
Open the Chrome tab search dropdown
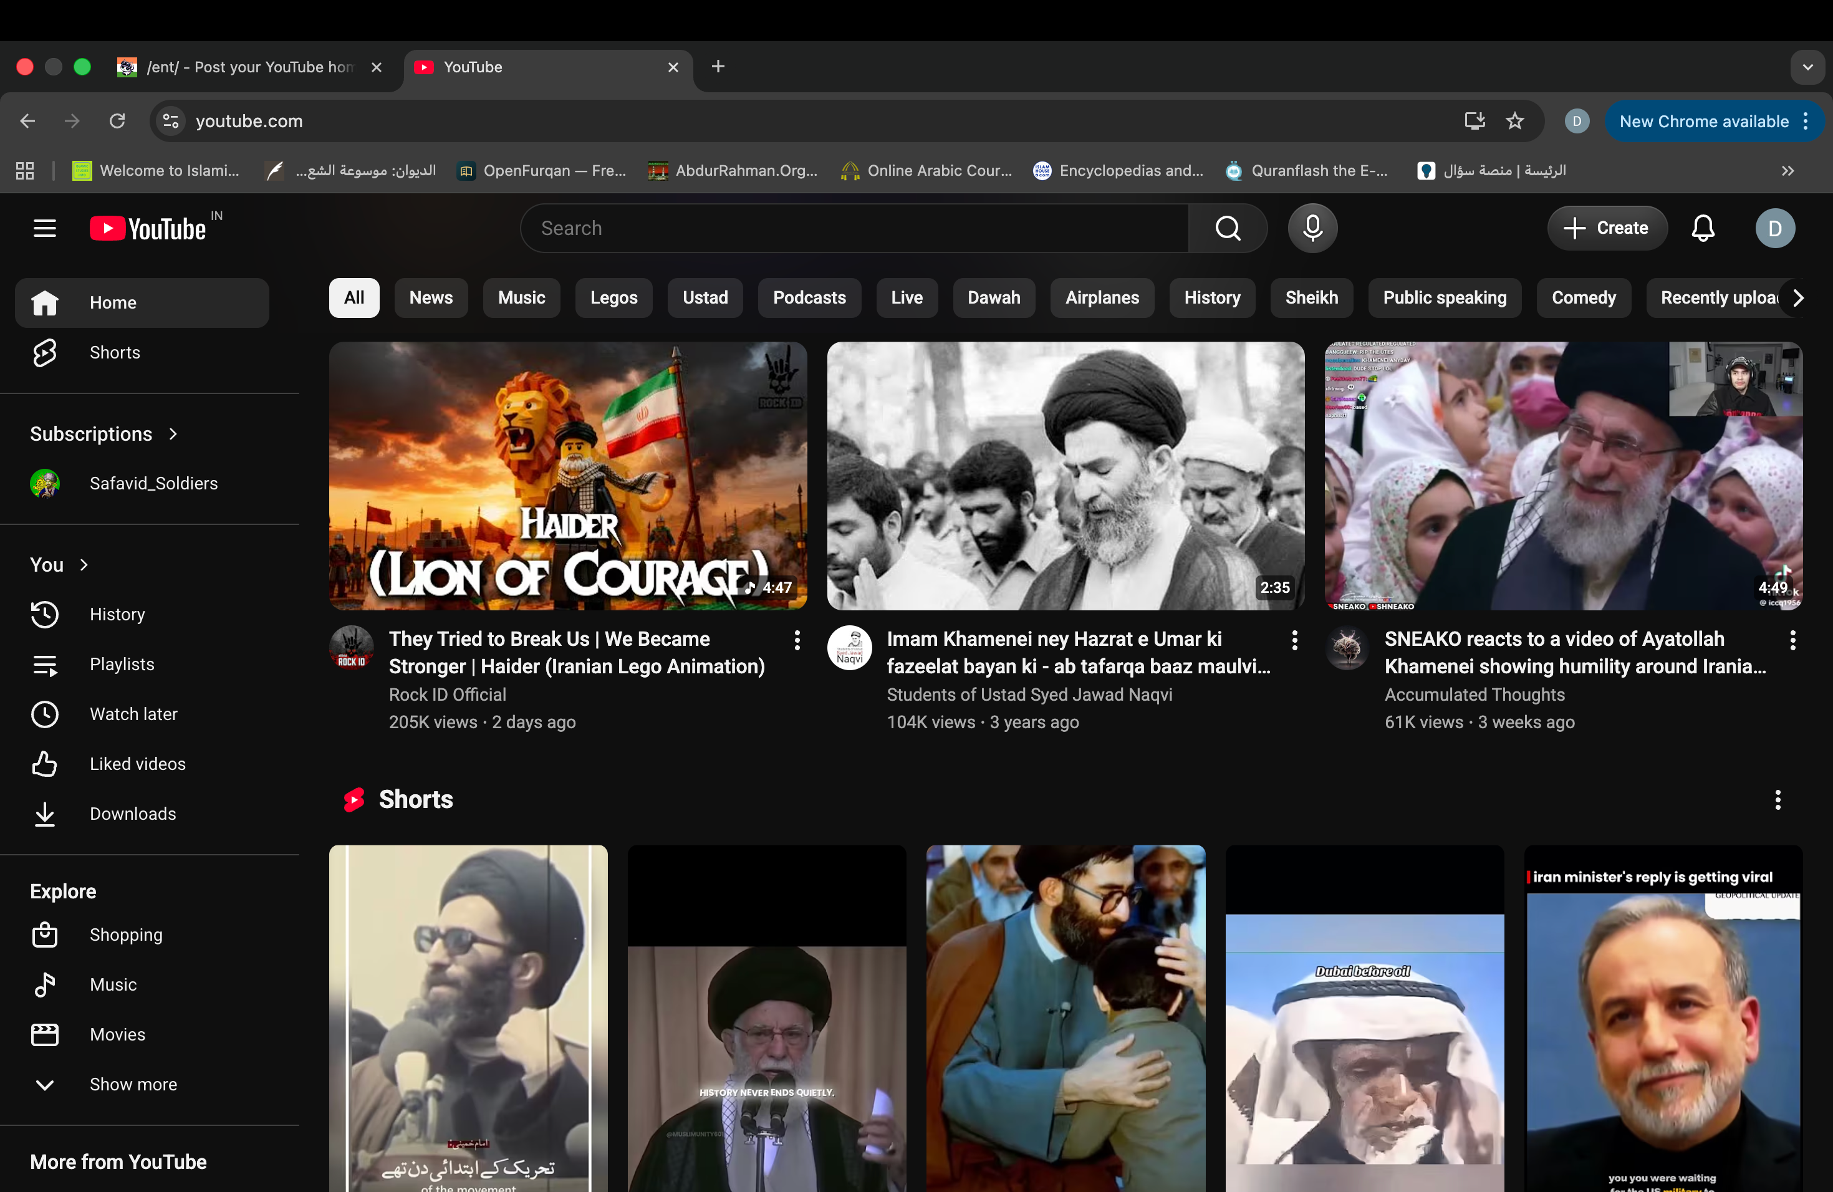click(1807, 67)
